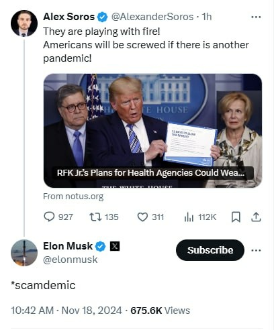Visit the notus.org source link
Image resolution: width=274 pixels, height=330 pixels.
click(73, 197)
